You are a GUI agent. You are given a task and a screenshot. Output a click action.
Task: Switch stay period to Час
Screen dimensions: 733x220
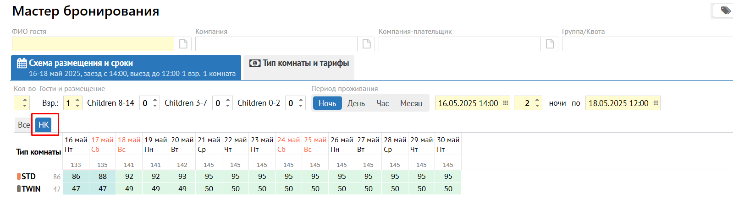(x=382, y=103)
